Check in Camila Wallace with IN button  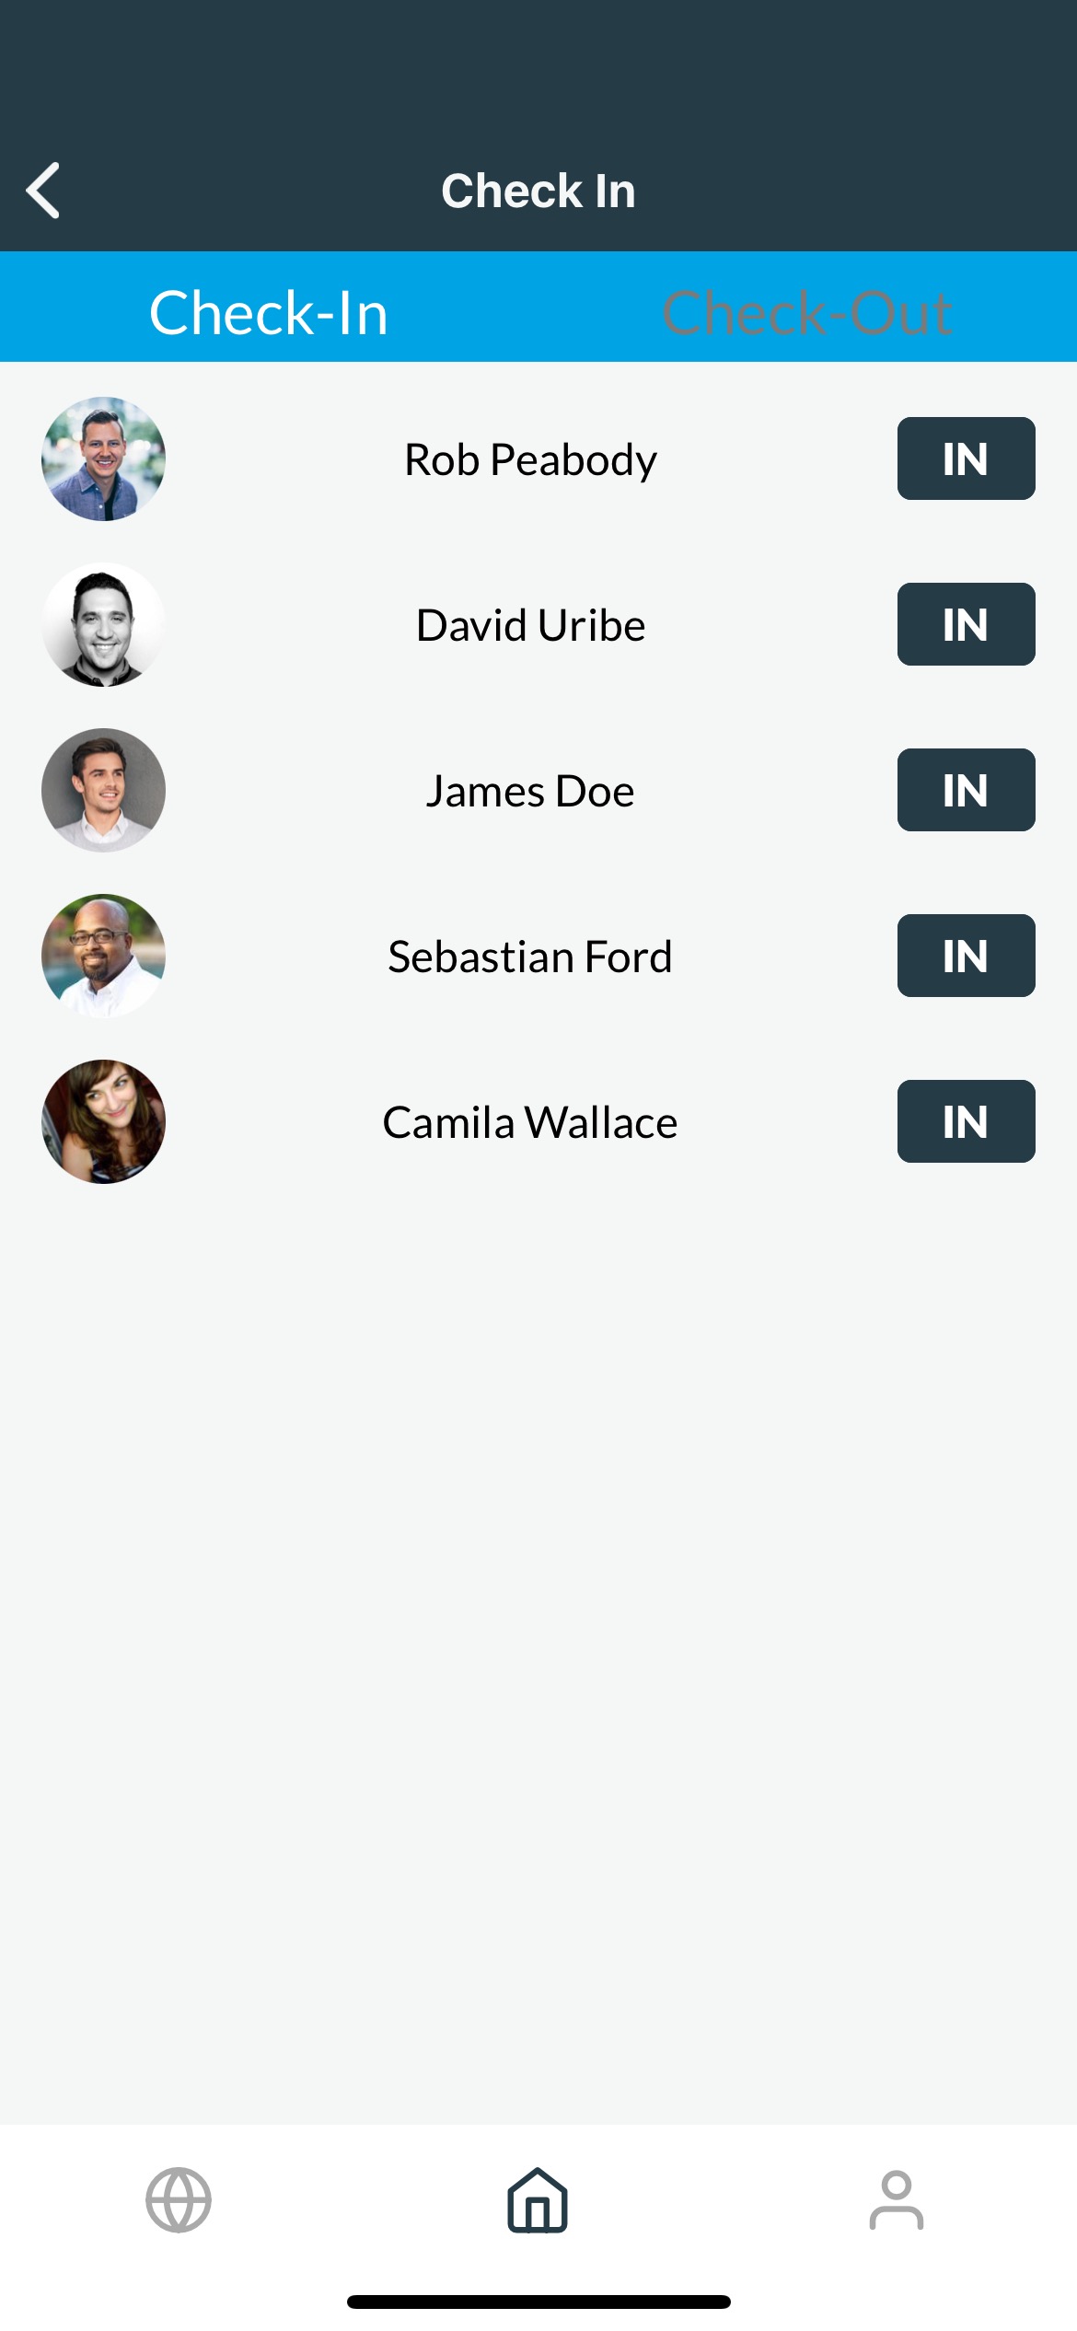966,1121
